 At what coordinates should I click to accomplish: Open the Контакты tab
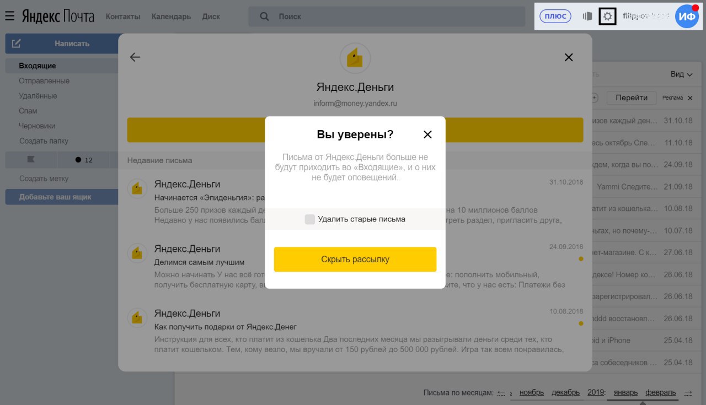pyautogui.click(x=123, y=17)
